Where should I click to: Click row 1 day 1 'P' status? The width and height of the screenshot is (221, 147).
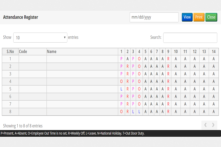coord(121,59)
